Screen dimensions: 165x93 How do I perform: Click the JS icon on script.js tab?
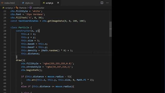(44, 3)
